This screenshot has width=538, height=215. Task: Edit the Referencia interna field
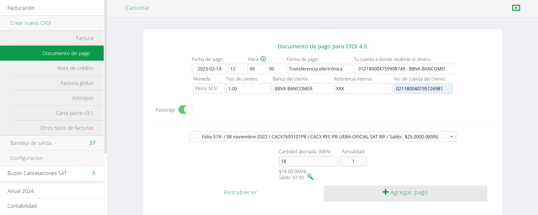pyautogui.click(x=363, y=89)
